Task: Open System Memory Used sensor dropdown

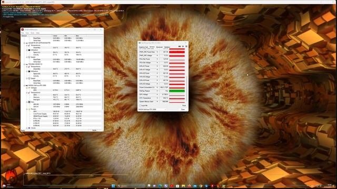Action: 157,101
